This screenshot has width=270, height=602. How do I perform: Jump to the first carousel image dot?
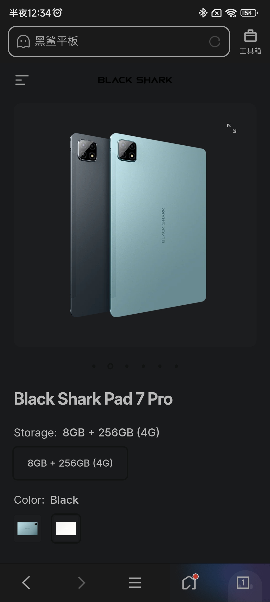tap(94, 366)
